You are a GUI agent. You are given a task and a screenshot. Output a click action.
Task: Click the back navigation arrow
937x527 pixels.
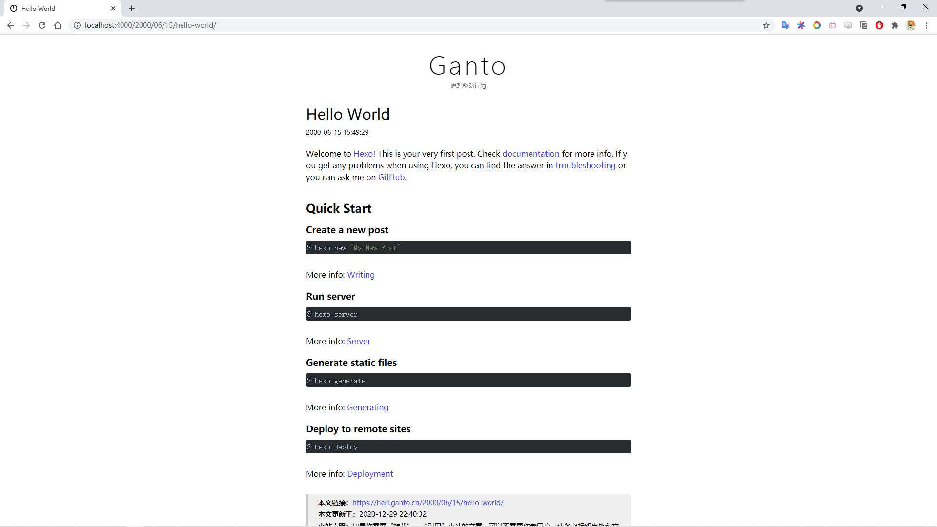click(x=11, y=25)
